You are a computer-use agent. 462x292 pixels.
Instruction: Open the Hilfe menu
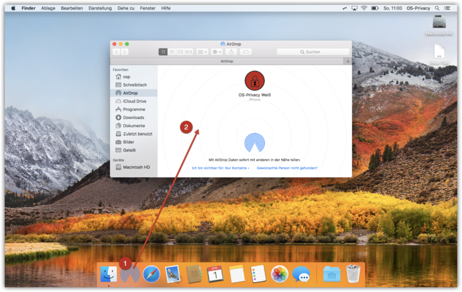point(166,8)
